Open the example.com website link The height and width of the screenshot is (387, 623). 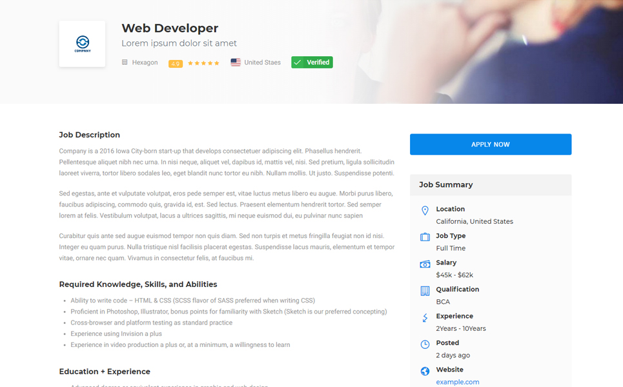(458, 382)
